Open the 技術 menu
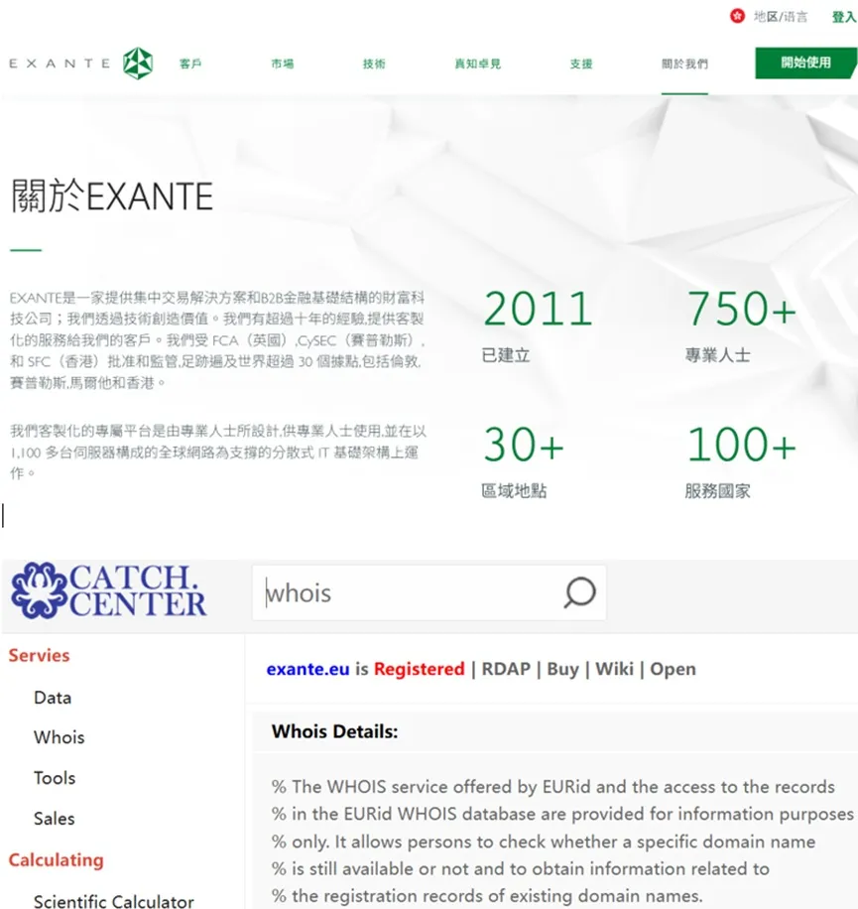858x909 pixels. click(x=374, y=64)
